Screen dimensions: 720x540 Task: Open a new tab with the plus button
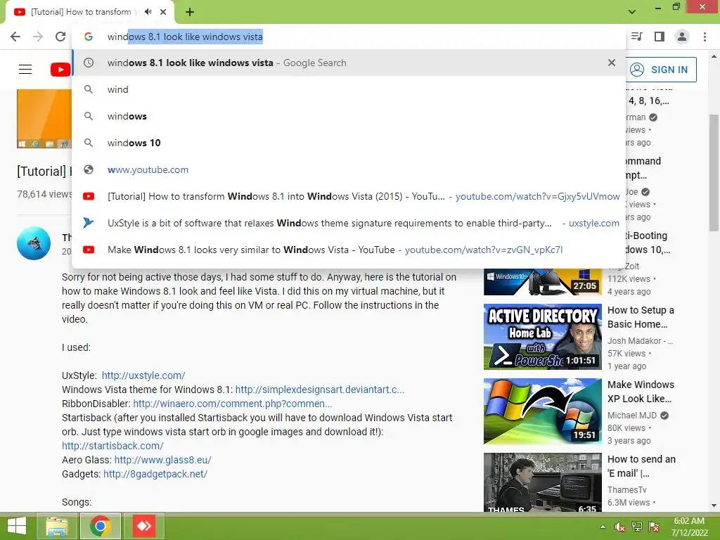pyautogui.click(x=190, y=12)
